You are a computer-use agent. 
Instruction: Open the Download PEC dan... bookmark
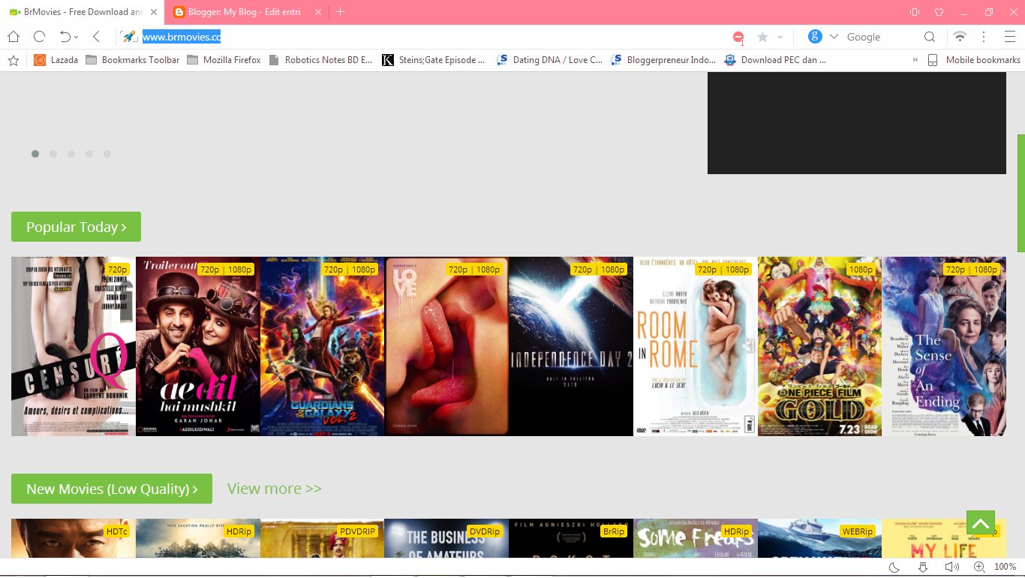coord(775,60)
